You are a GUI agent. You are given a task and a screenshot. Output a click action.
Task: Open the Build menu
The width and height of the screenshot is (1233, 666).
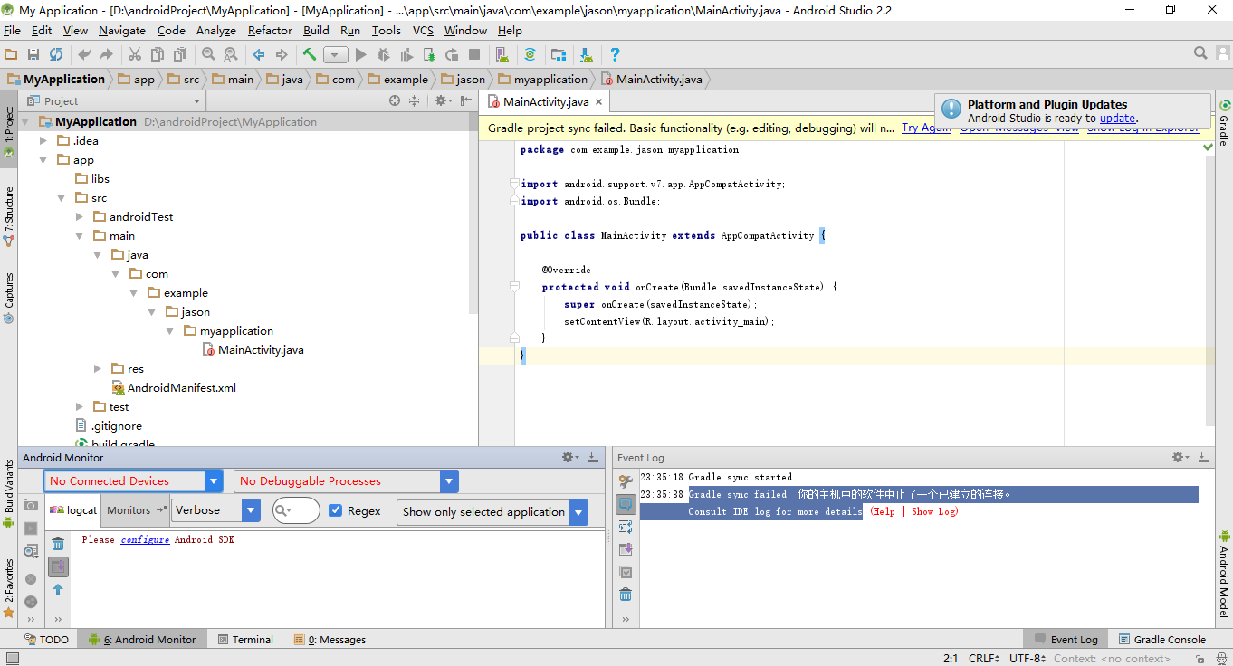(x=316, y=30)
